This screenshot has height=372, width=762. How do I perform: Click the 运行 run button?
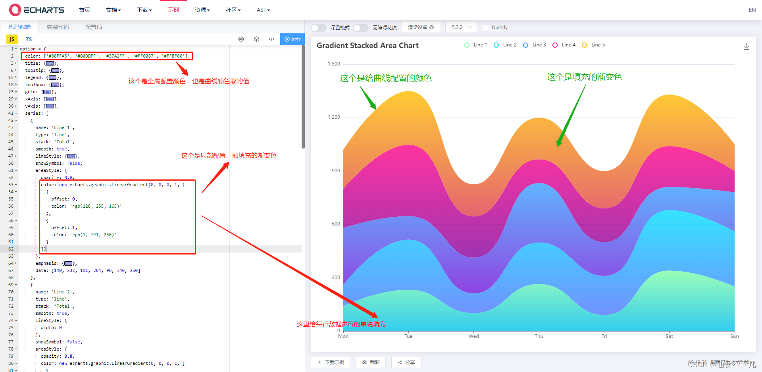tap(292, 39)
